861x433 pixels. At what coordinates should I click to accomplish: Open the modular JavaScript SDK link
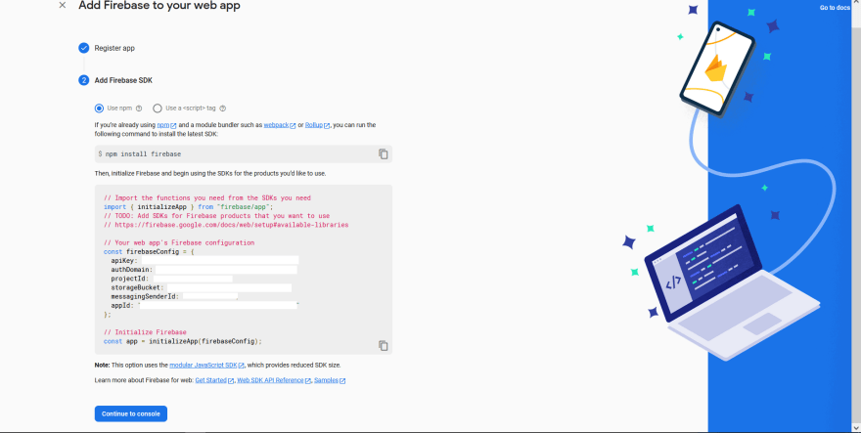[x=207, y=365]
